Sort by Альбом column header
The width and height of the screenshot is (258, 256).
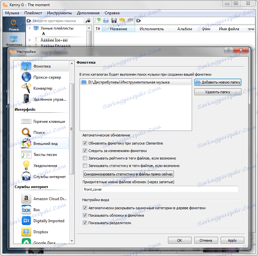click(185, 29)
